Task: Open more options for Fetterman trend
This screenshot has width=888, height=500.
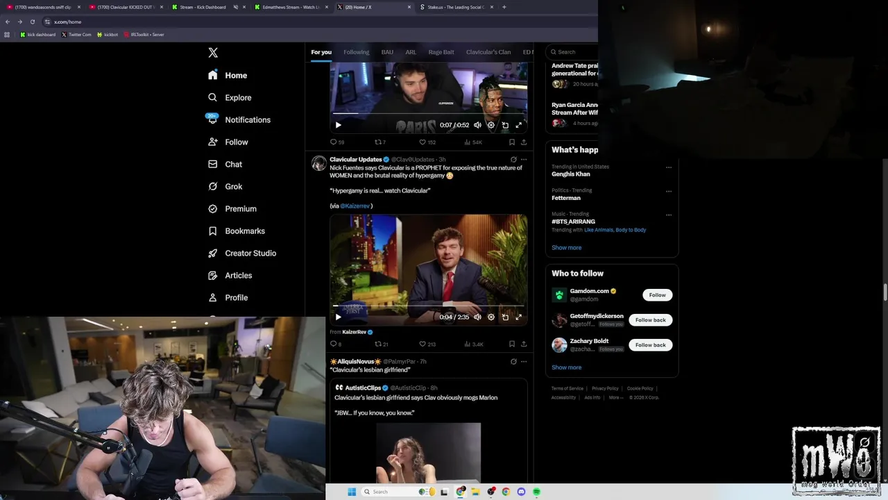Action: click(x=669, y=191)
